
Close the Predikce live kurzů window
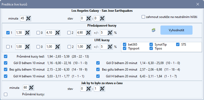[198, 4]
